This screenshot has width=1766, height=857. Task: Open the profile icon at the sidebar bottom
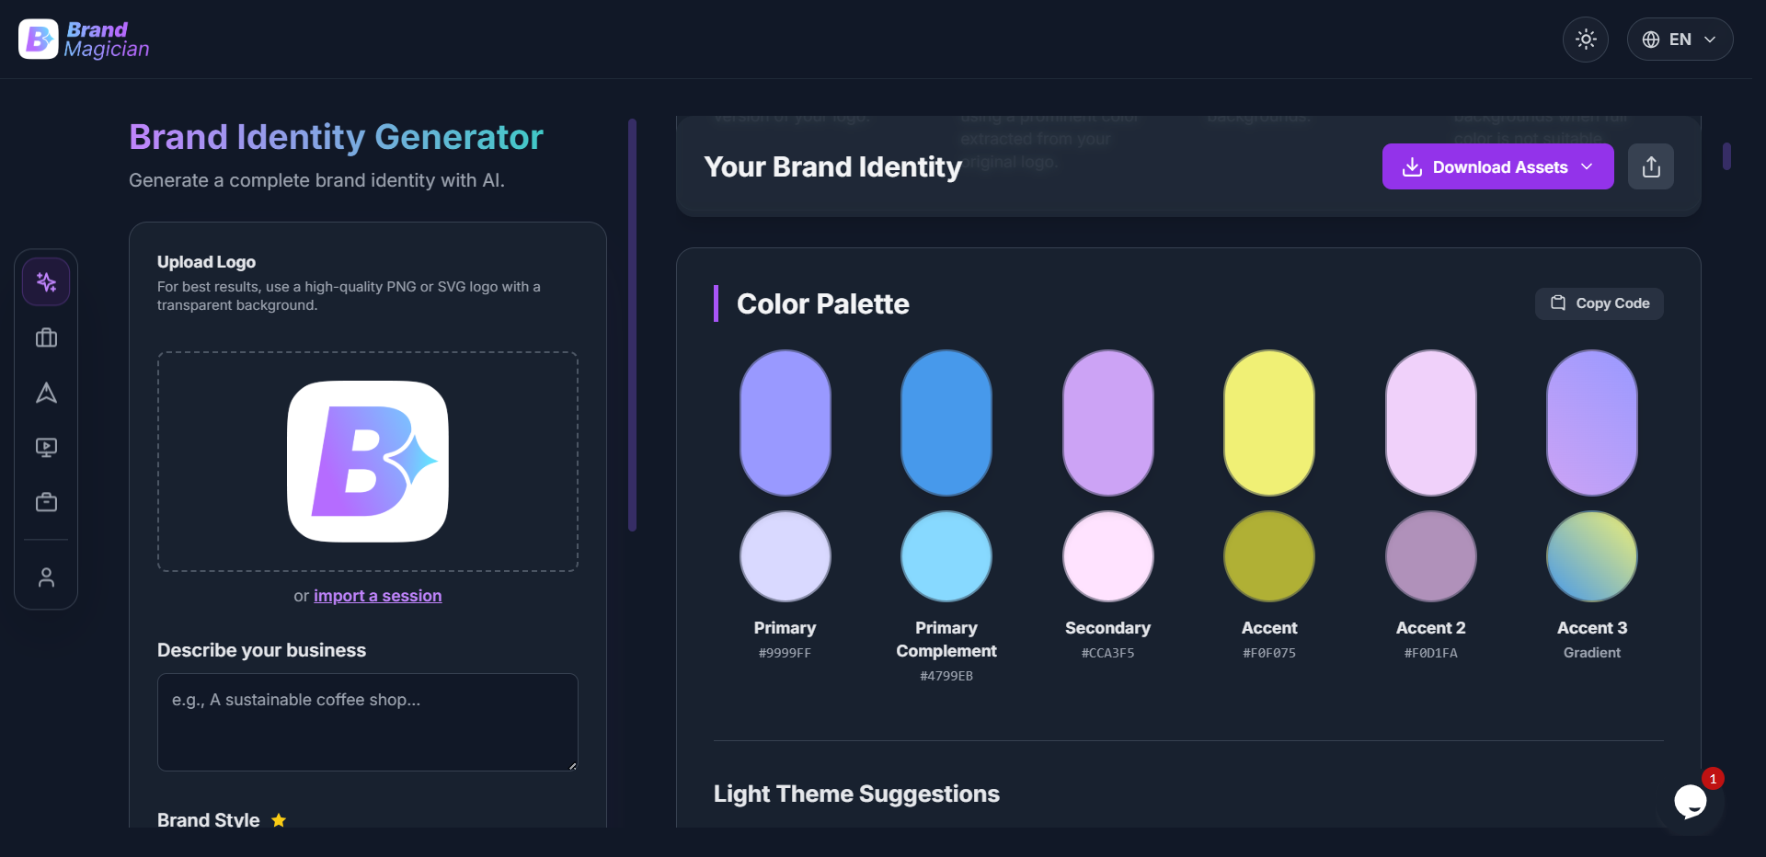[x=46, y=577]
